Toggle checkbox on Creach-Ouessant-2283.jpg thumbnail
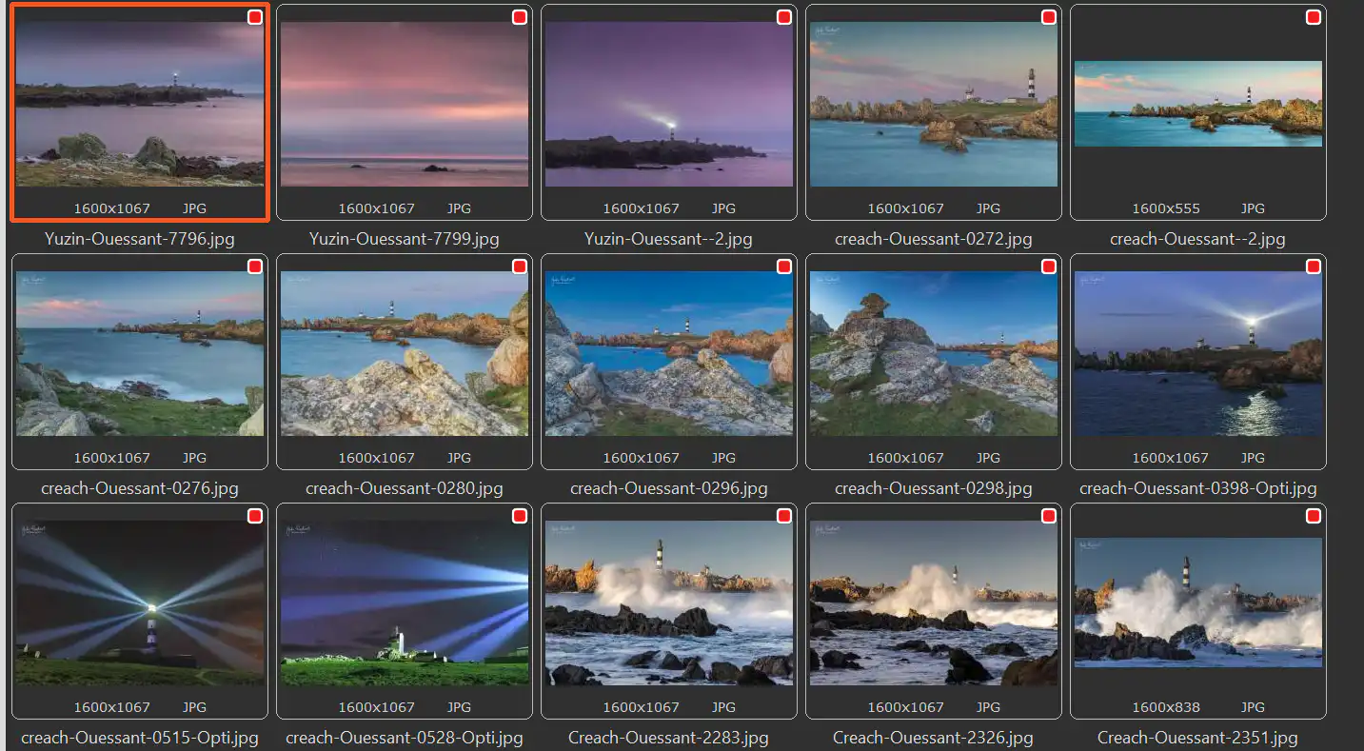The image size is (1364, 751). click(x=783, y=517)
